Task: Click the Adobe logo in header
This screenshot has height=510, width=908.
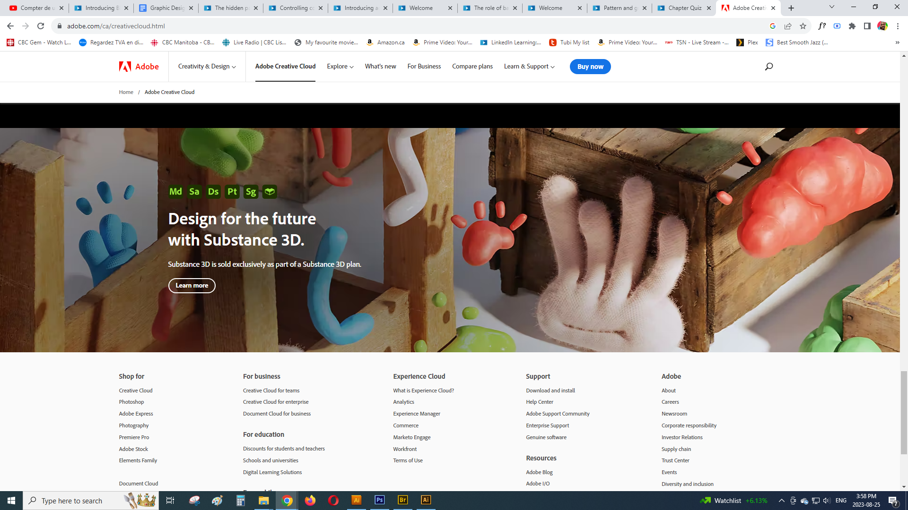Action: point(139,67)
